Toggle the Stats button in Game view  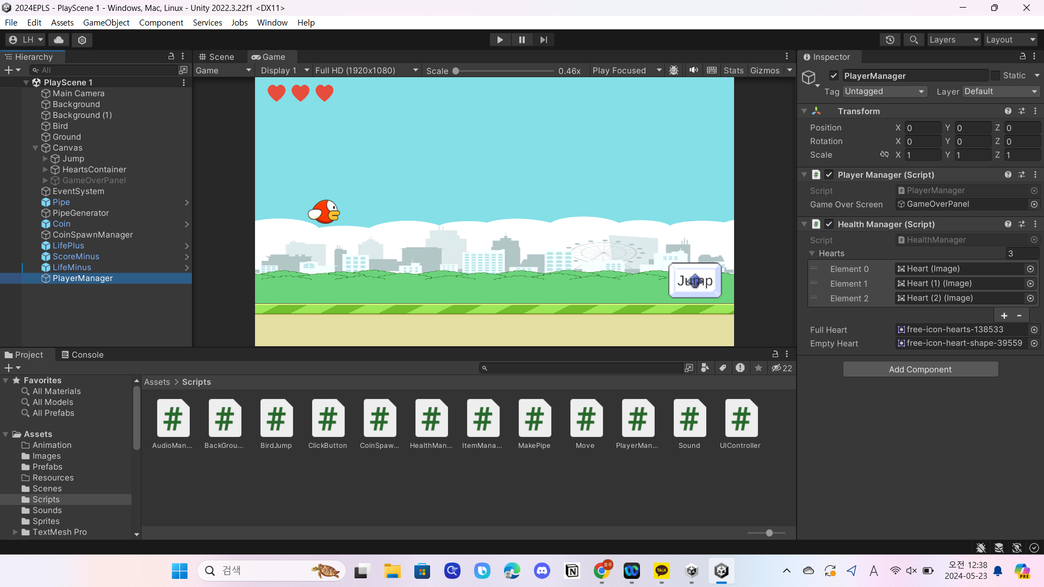pos(733,70)
